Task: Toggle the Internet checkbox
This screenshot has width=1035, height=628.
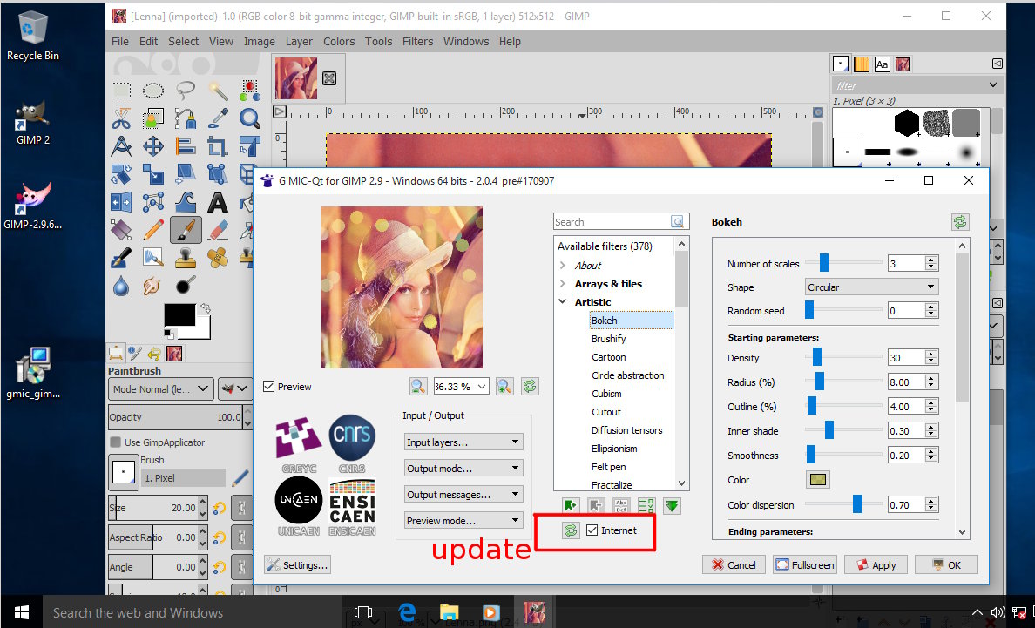Action: [x=592, y=530]
